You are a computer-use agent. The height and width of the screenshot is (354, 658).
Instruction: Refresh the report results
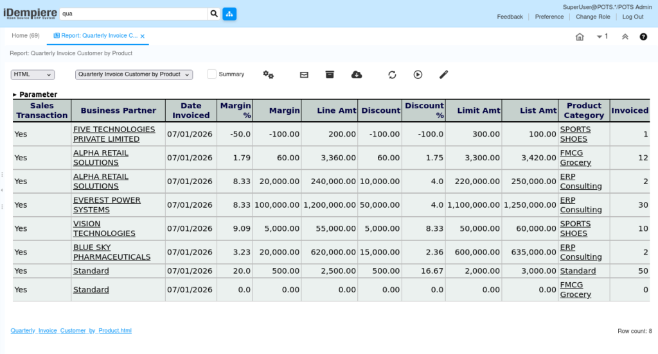click(392, 74)
